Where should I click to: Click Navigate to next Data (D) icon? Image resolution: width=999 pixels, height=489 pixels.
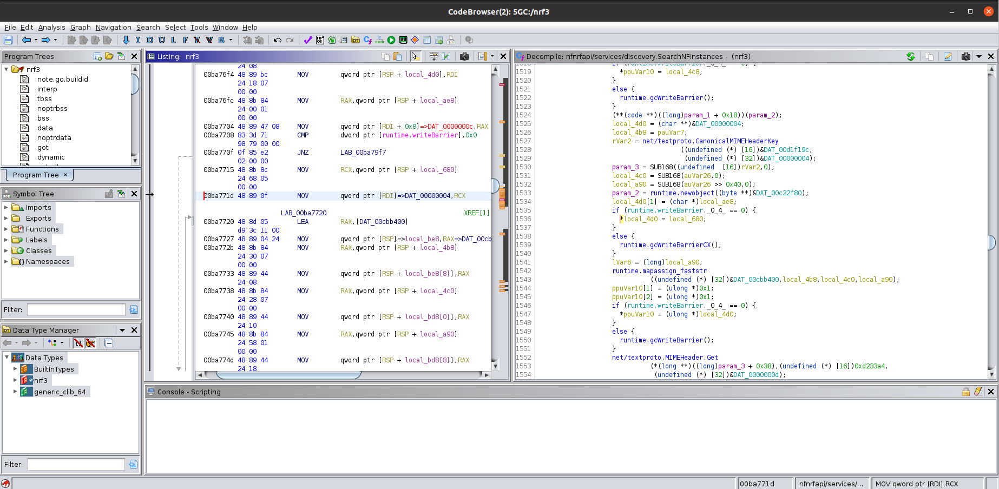point(150,40)
